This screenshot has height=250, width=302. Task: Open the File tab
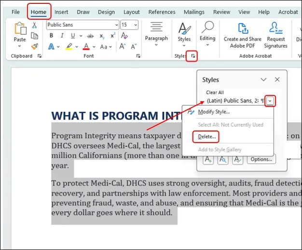point(15,12)
